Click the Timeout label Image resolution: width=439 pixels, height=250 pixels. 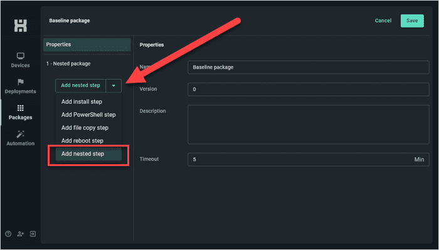[149, 159]
